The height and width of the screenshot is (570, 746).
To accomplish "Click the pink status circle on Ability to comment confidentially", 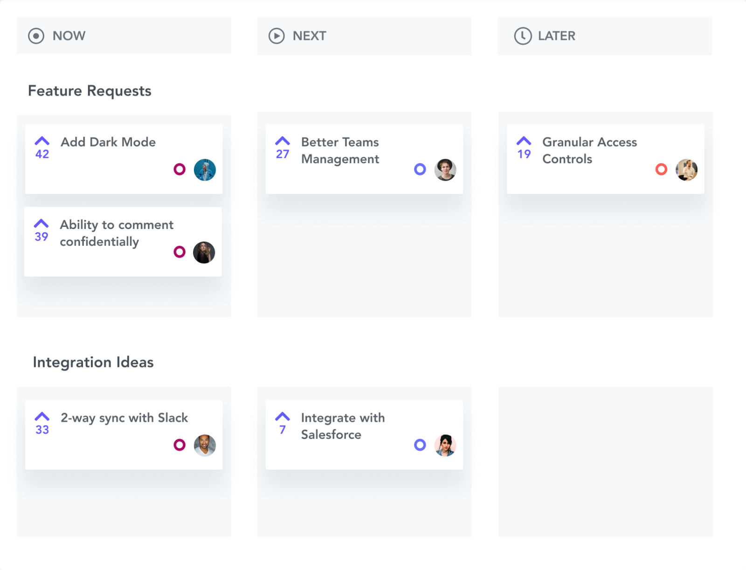I will pos(179,252).
